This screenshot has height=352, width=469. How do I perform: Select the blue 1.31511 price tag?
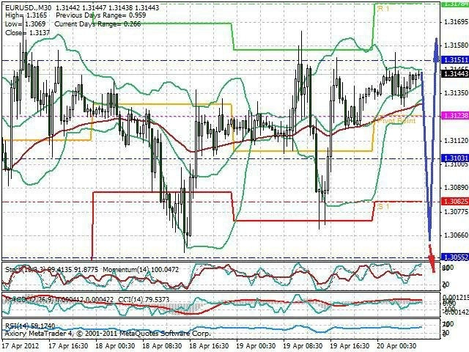click(456, 60)
